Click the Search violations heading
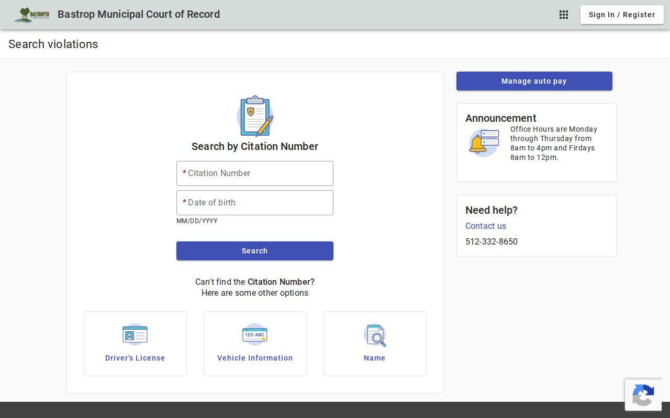Image resolution: width=670 pixels, height=418 pixels. point(53,44)
